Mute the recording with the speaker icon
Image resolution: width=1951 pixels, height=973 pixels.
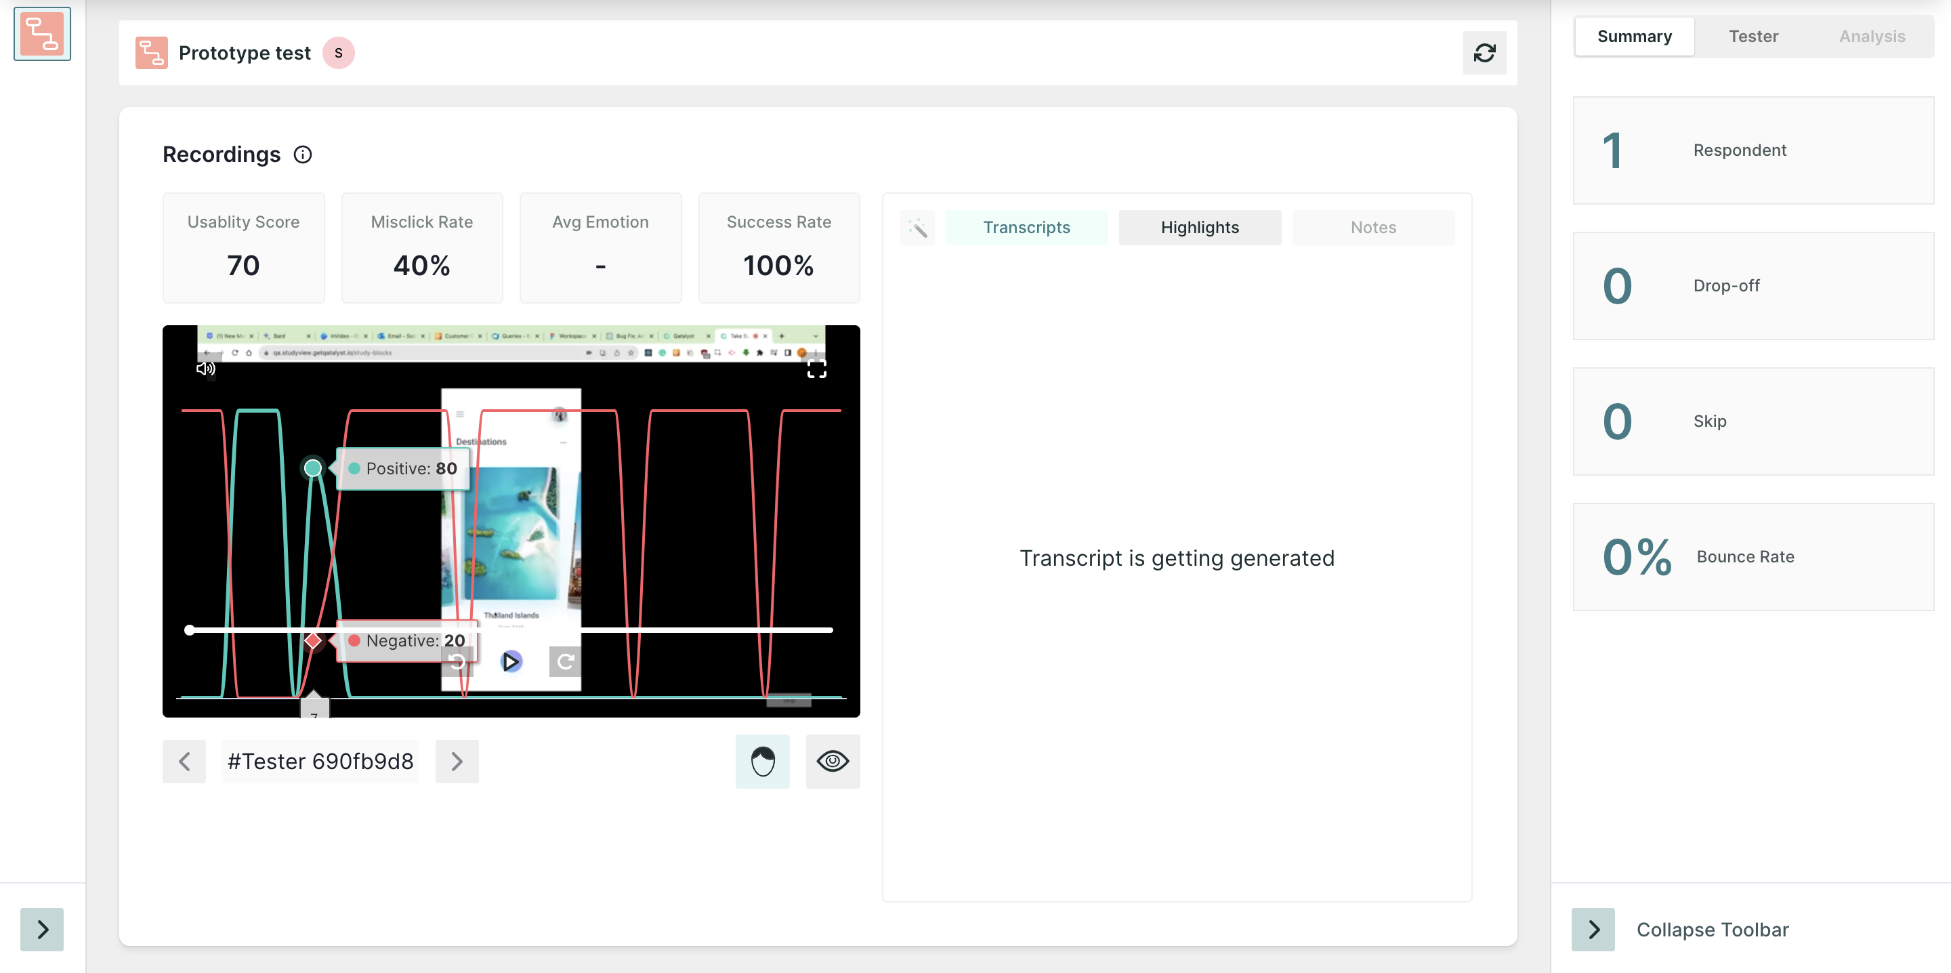point(205,369)
